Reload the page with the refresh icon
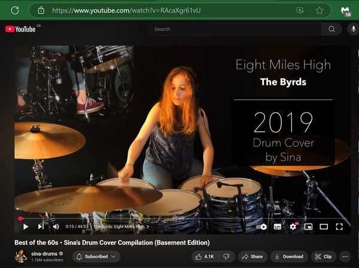 pos(15,10)
